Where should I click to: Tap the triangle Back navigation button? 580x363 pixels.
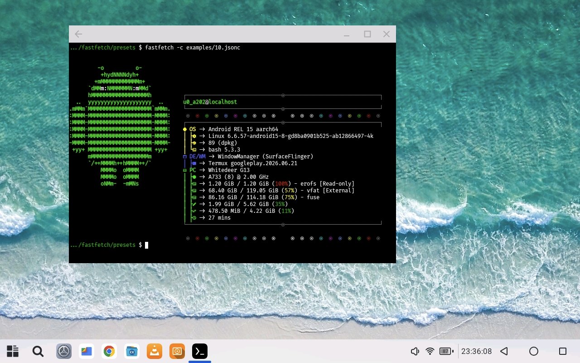coord(504,351)
